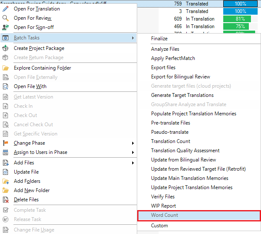This screenshot has height=234, width=261.
Task: Click the Add Files document icon
Action: point(5,163)
